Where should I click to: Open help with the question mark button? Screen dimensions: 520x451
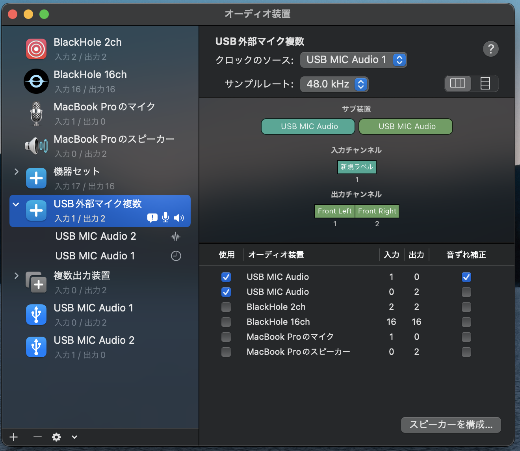pyautogui.click(x=491, y=49)
